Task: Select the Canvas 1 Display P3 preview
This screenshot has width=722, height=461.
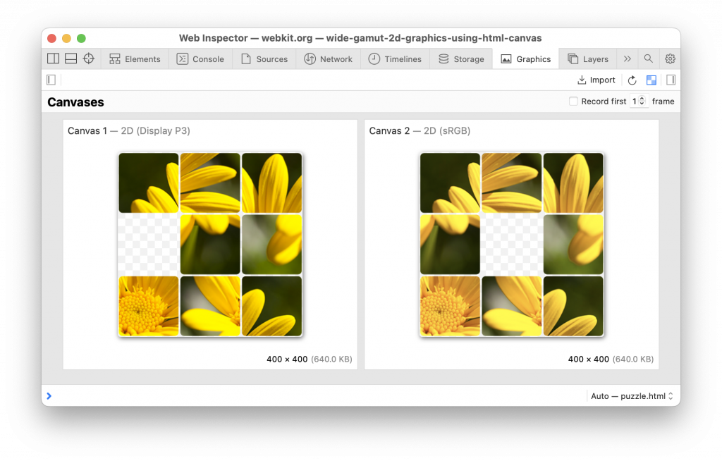Action: click(209, 245)
